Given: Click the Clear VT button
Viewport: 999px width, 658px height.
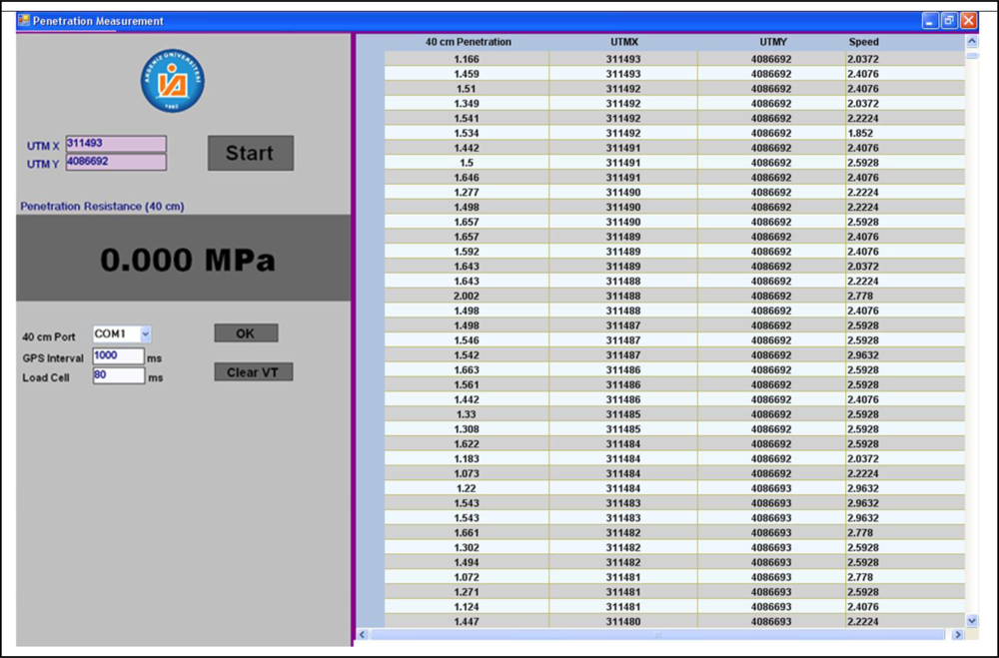Looking at the screenshot, I should point(254,372).
